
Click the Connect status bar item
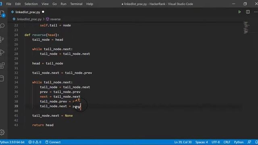(x=53, y=142)
